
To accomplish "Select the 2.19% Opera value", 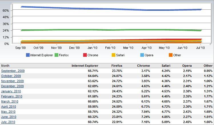I will [x=187, y=71].
